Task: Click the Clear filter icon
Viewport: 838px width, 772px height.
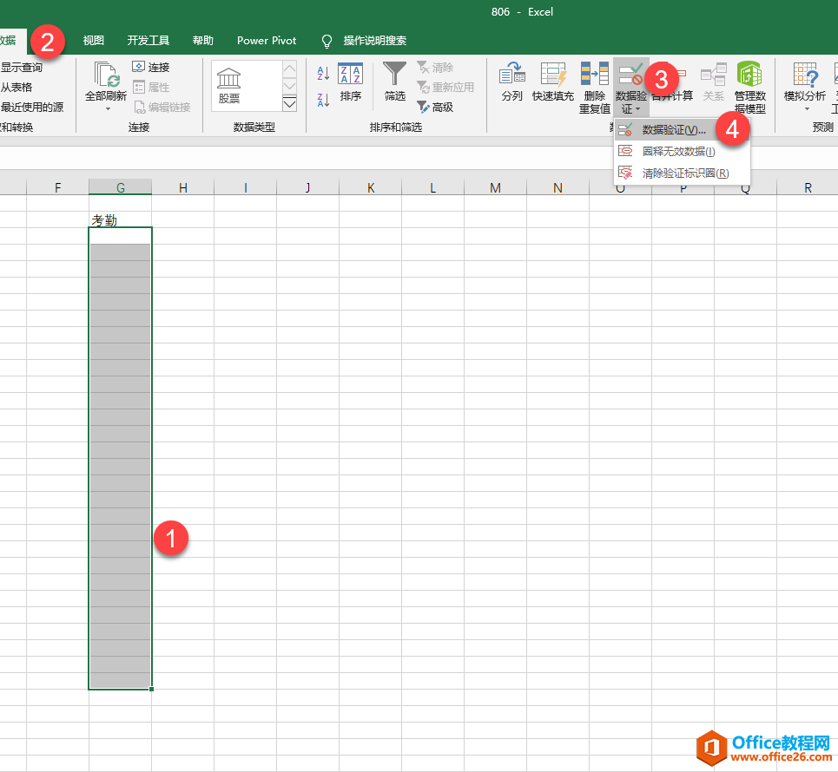Action: 423,67
